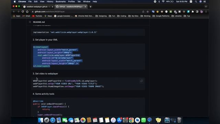Click the Google Translate extension icon

(153, 12)
